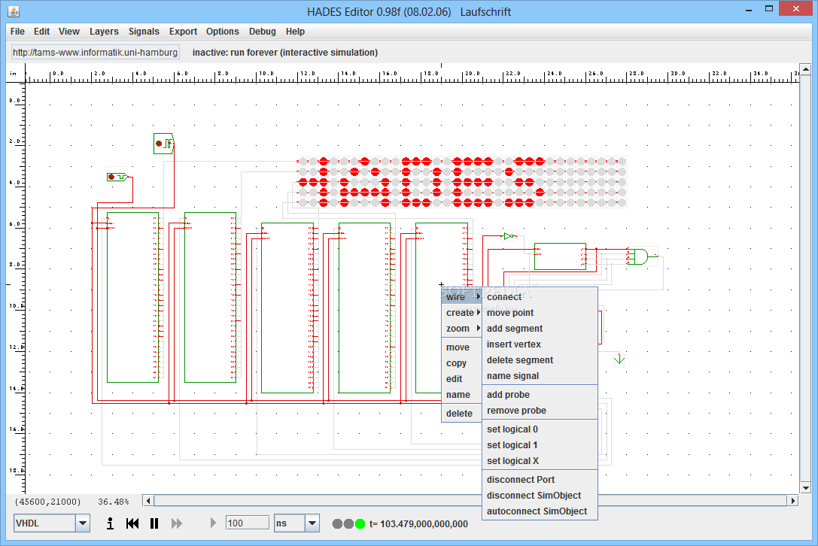Expand the wire submenu entry
The height and width of the screenshot is (546, 818).
point(462,297)
